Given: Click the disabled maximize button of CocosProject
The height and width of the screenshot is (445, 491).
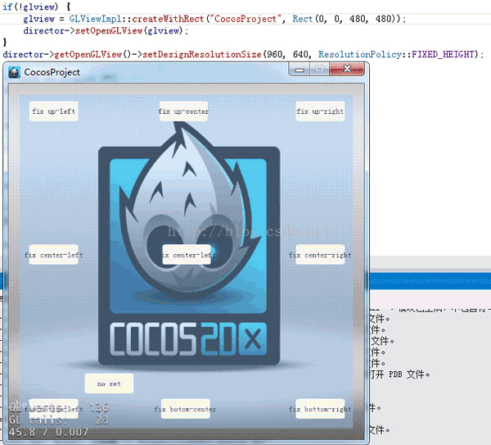Looking at the screenshot, I should click(319, 70).
